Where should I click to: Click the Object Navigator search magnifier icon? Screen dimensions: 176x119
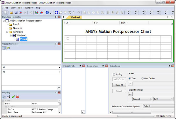click(x=59, y=88)
